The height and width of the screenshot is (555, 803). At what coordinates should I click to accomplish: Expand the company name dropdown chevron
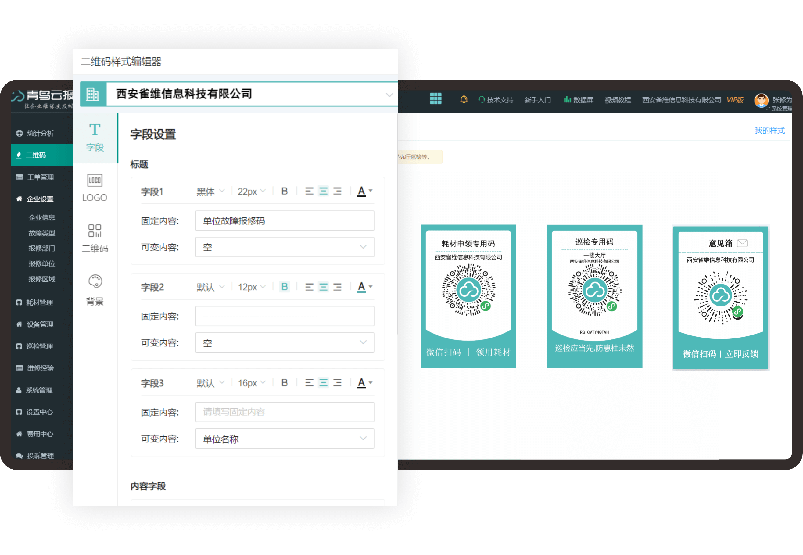click(389, 95)
